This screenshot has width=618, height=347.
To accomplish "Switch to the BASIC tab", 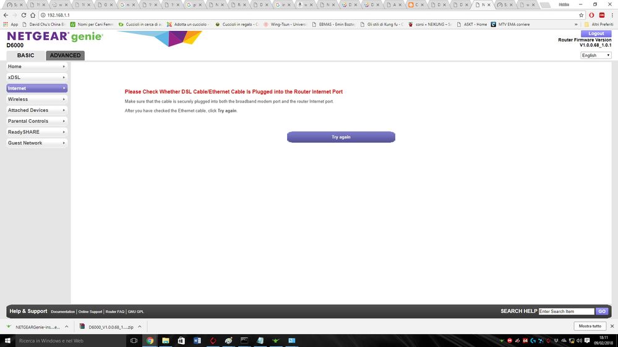I will (25, 56).
